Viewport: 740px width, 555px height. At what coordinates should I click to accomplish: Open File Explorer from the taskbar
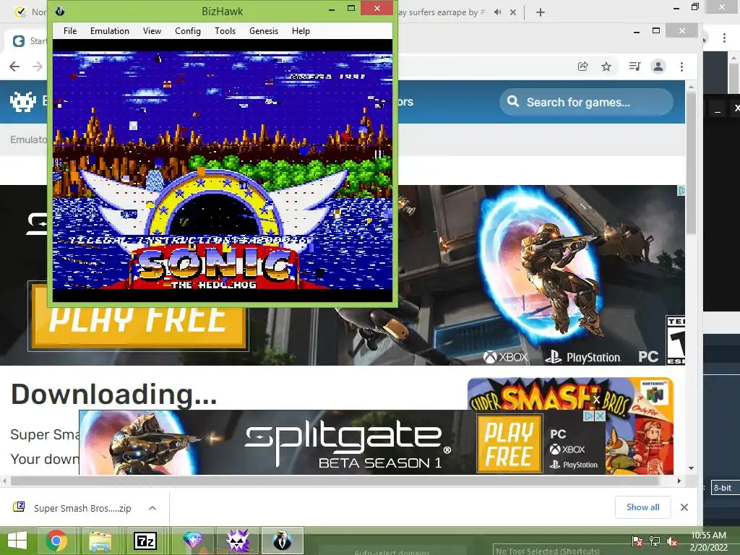pyautogui.click(x=100, y=541)
